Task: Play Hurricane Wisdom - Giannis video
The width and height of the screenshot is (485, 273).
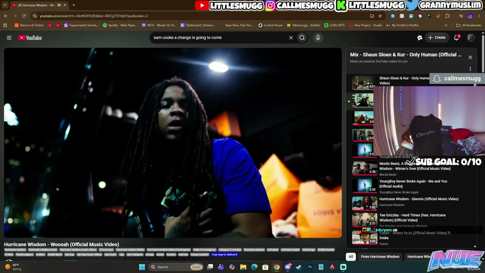Action: 419,199
